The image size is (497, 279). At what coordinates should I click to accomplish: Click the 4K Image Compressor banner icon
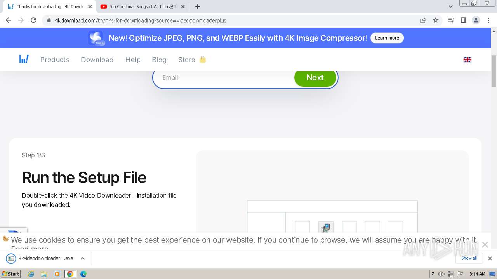96,38
